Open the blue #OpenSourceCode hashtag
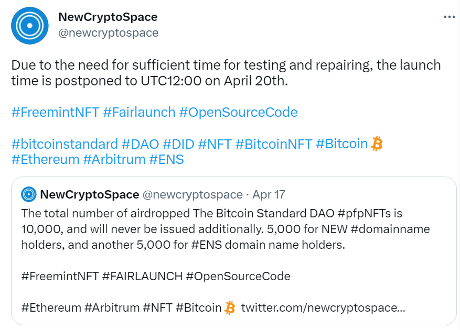460x330 pixels. [x=238, y=112]
